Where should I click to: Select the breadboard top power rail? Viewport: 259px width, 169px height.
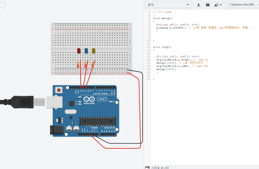pos(91,27)
